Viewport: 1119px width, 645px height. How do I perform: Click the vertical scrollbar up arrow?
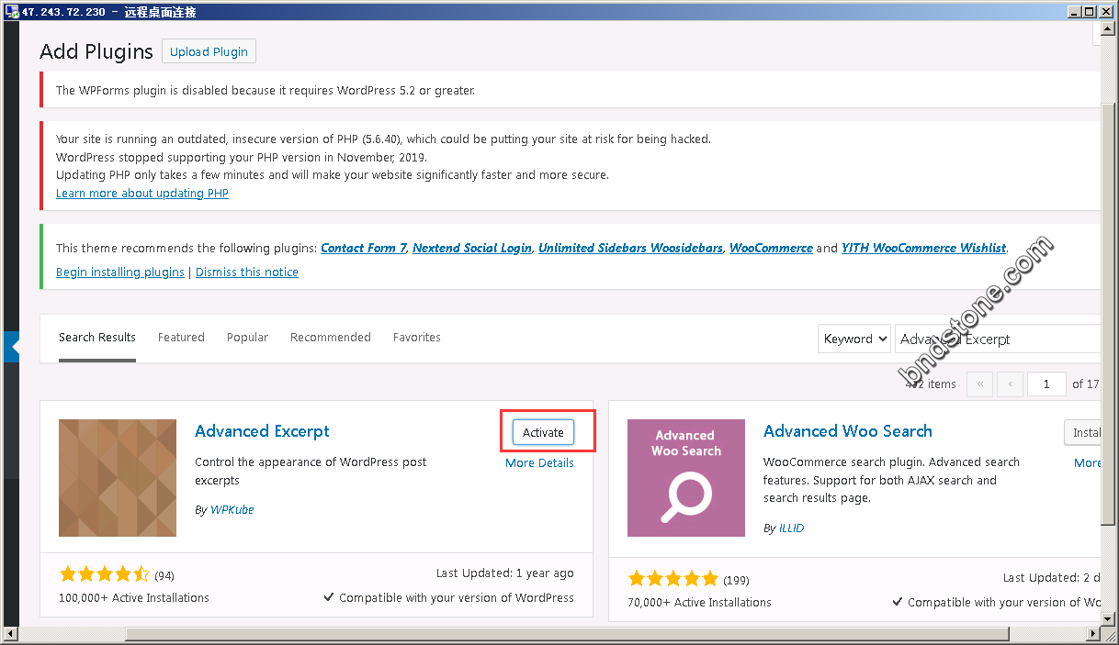coord(1109,30)
